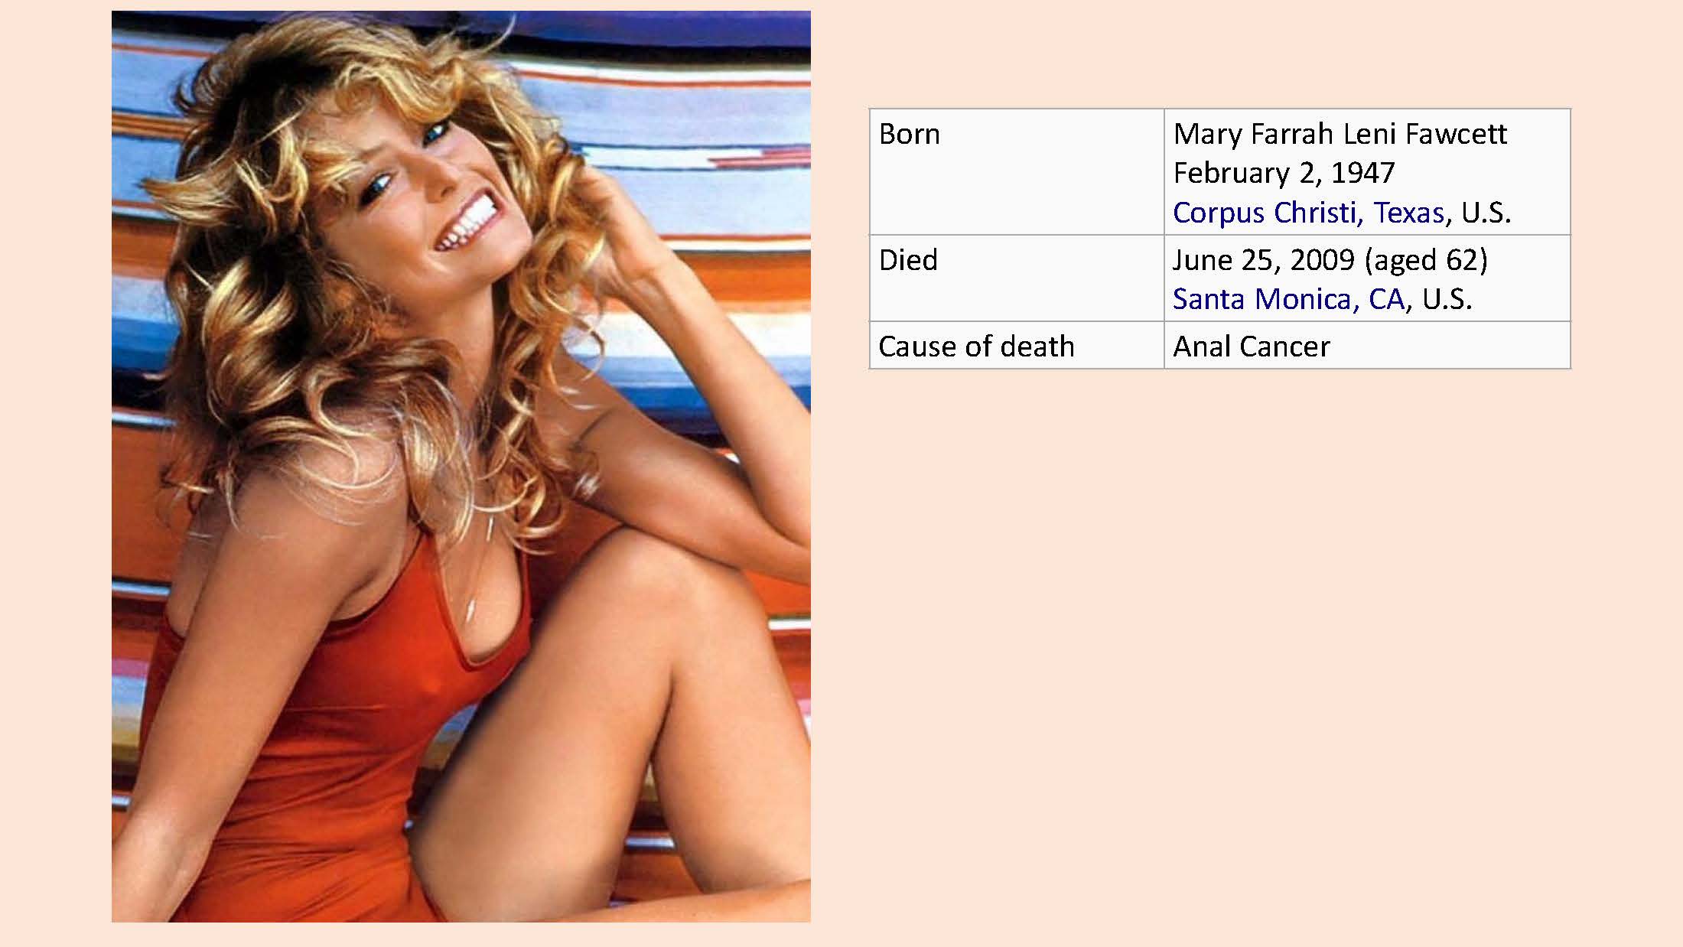Click U.S. text after Santa Monica, CA
The width and height of the screenshot is (1683, 947).
1447,299
